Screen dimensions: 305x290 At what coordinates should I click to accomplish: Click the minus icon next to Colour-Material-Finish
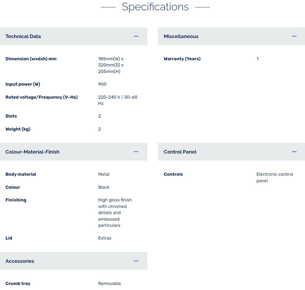tap(136, 152)
